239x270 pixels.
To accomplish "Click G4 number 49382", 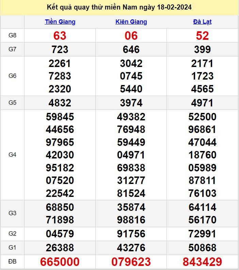I will click(x=131, y=117).
